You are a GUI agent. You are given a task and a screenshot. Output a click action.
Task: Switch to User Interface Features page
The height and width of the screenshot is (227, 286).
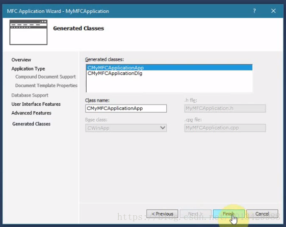36,104
